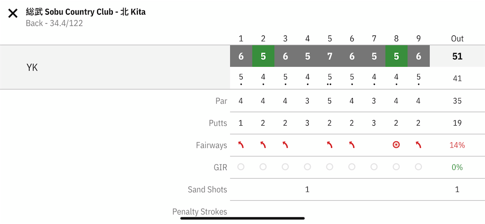Screen dimensions: 485x224
Task: Click the fairway missed-left arrow on hole 6
Action: 352,145
